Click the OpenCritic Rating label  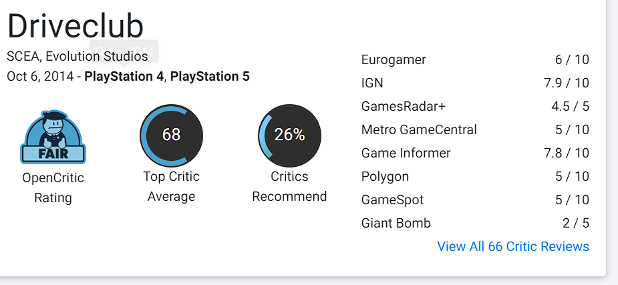[53, 188]
